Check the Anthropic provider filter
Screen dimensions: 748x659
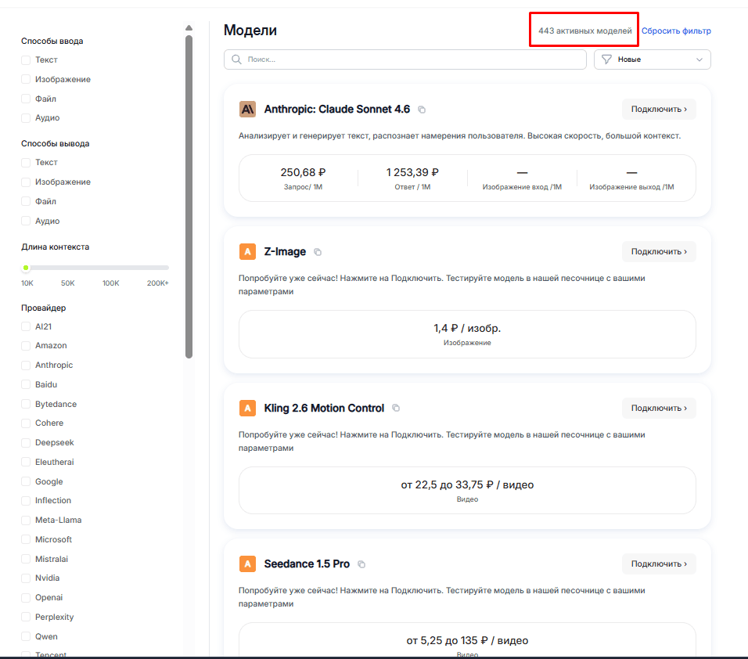26,366
